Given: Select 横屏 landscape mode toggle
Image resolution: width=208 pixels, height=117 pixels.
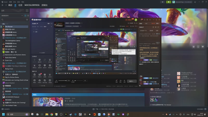Looking at the screenshot, I should pos(49,23).
